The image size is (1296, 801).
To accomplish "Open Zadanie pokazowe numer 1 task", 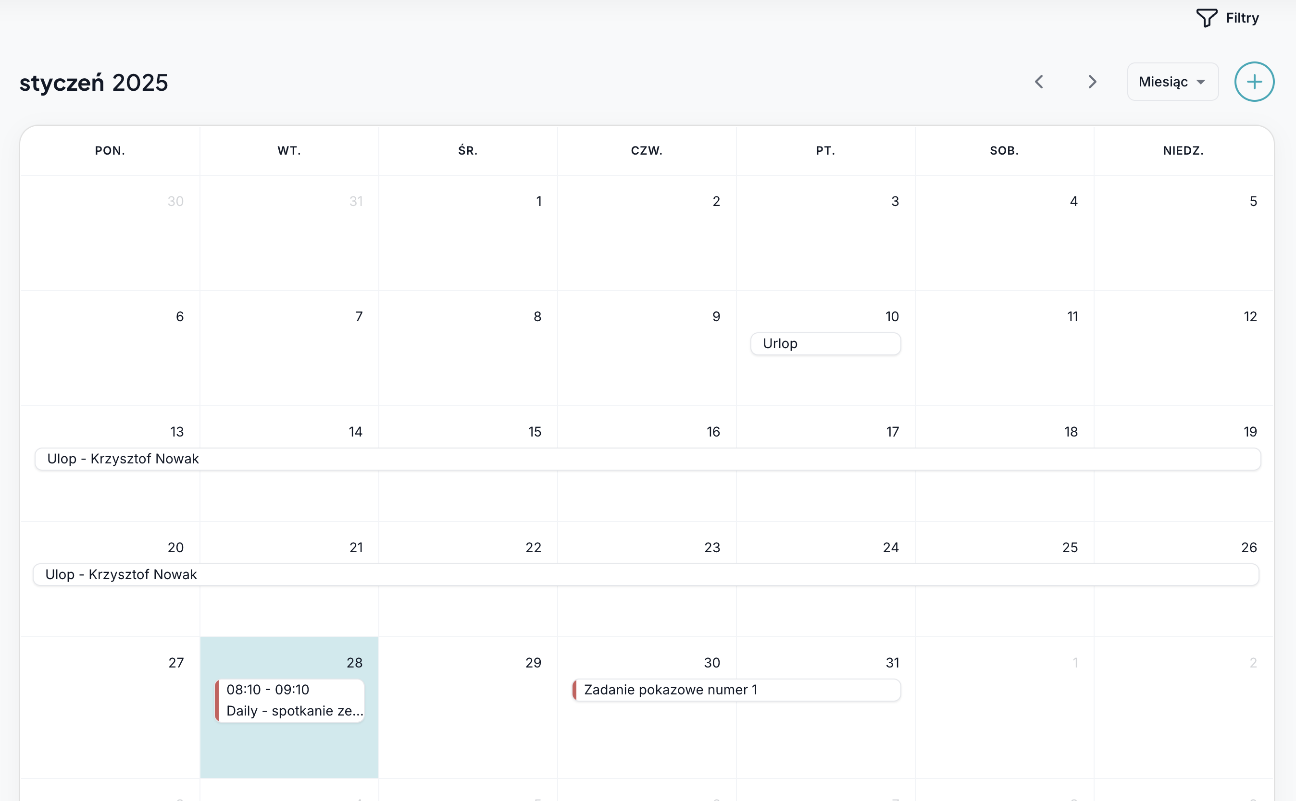I will pyautogui.click(x=736, y=690).
